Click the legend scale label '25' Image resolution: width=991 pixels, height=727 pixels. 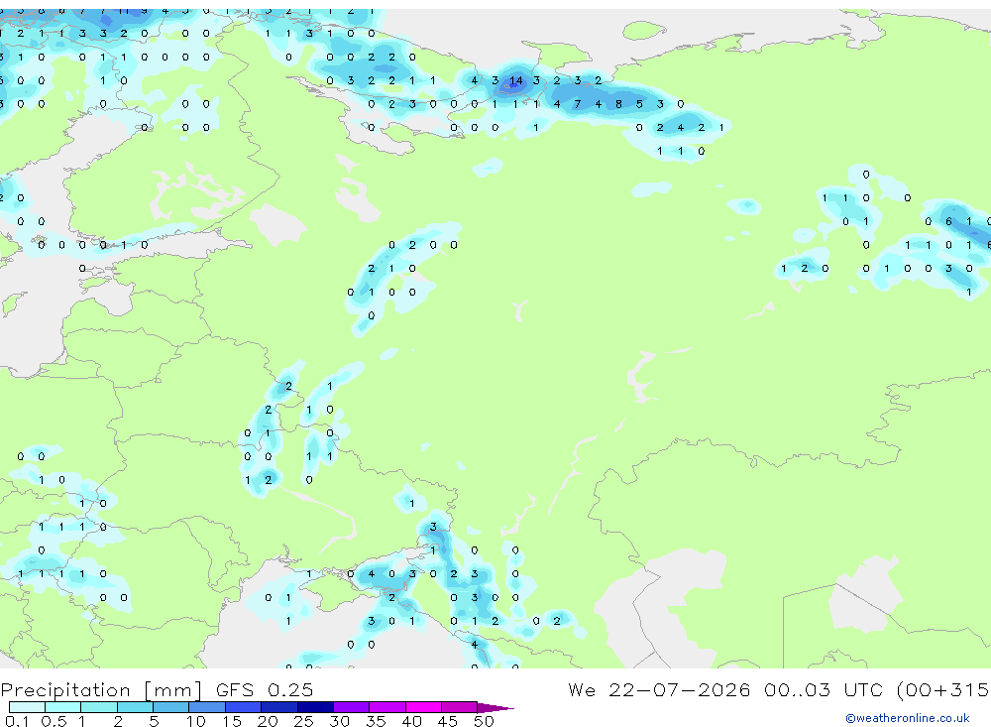tap(303, 721)
